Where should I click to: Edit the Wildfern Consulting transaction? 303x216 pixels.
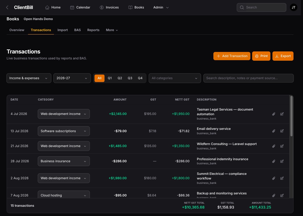coord(282,146)
